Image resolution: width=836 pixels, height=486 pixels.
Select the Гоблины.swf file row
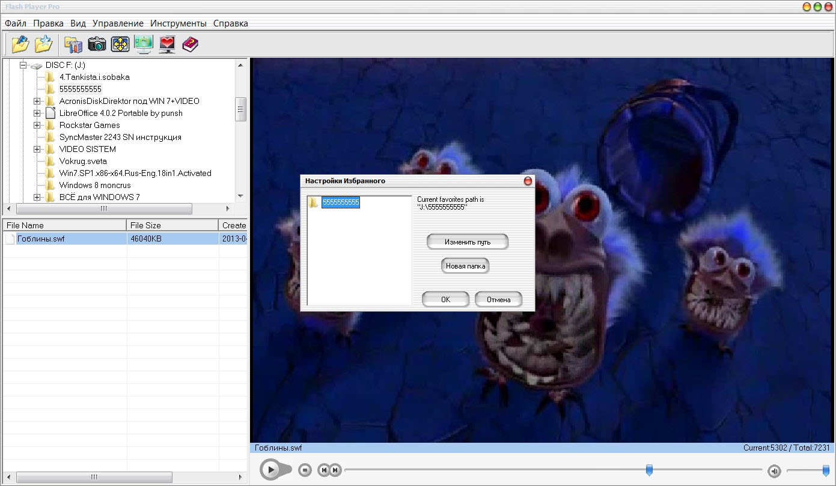coord(125,239)
